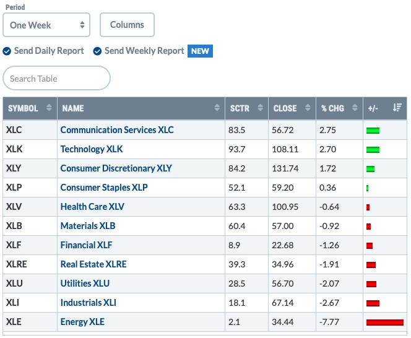This screenshot has height=338, width=411.
Task: Click the NAME column header label
Action: tap(73, 108)
